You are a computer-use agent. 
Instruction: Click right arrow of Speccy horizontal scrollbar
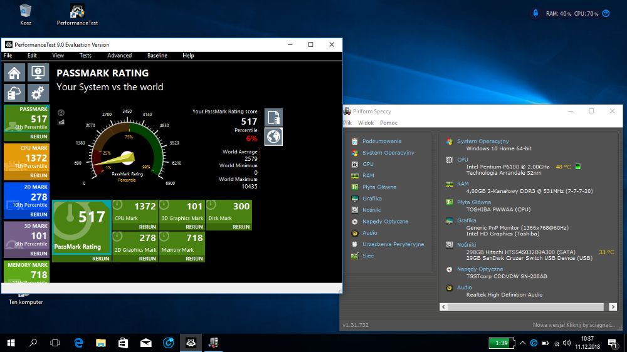tap(613, 307)
